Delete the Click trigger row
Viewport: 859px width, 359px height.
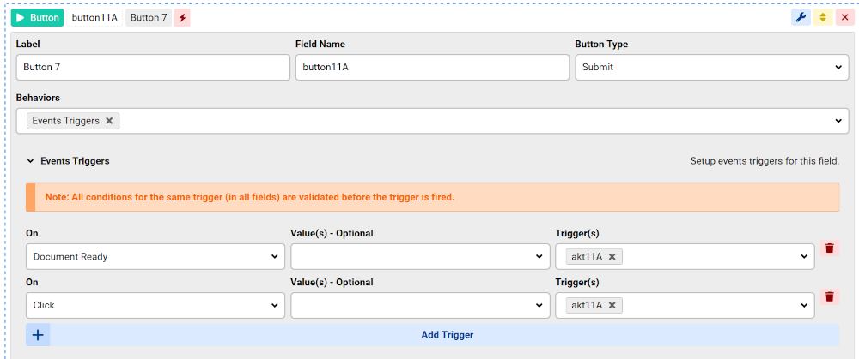coord(829,297)
